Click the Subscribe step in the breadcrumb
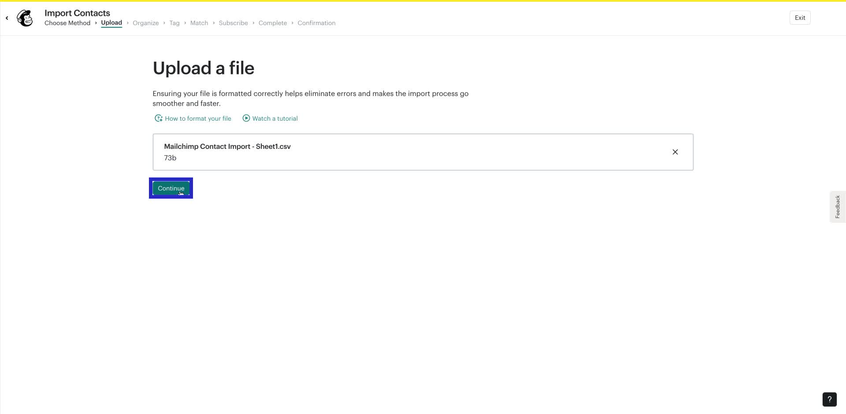846x414 pixels. click(234, 22)
